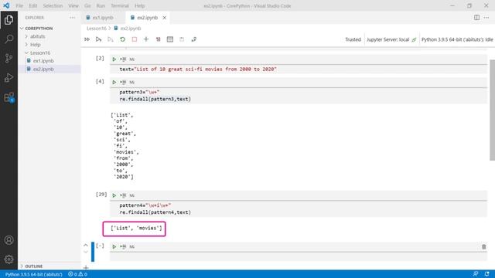The width and height of the screenshot is (495, 278).
Task: Select the Python 3.9.5 kernel picker
Action: coord(457,39)
